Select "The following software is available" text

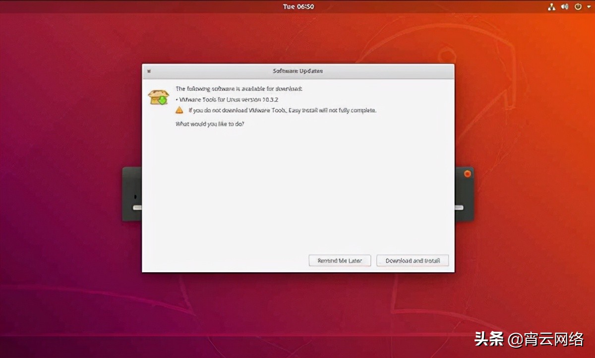(239, 89)
